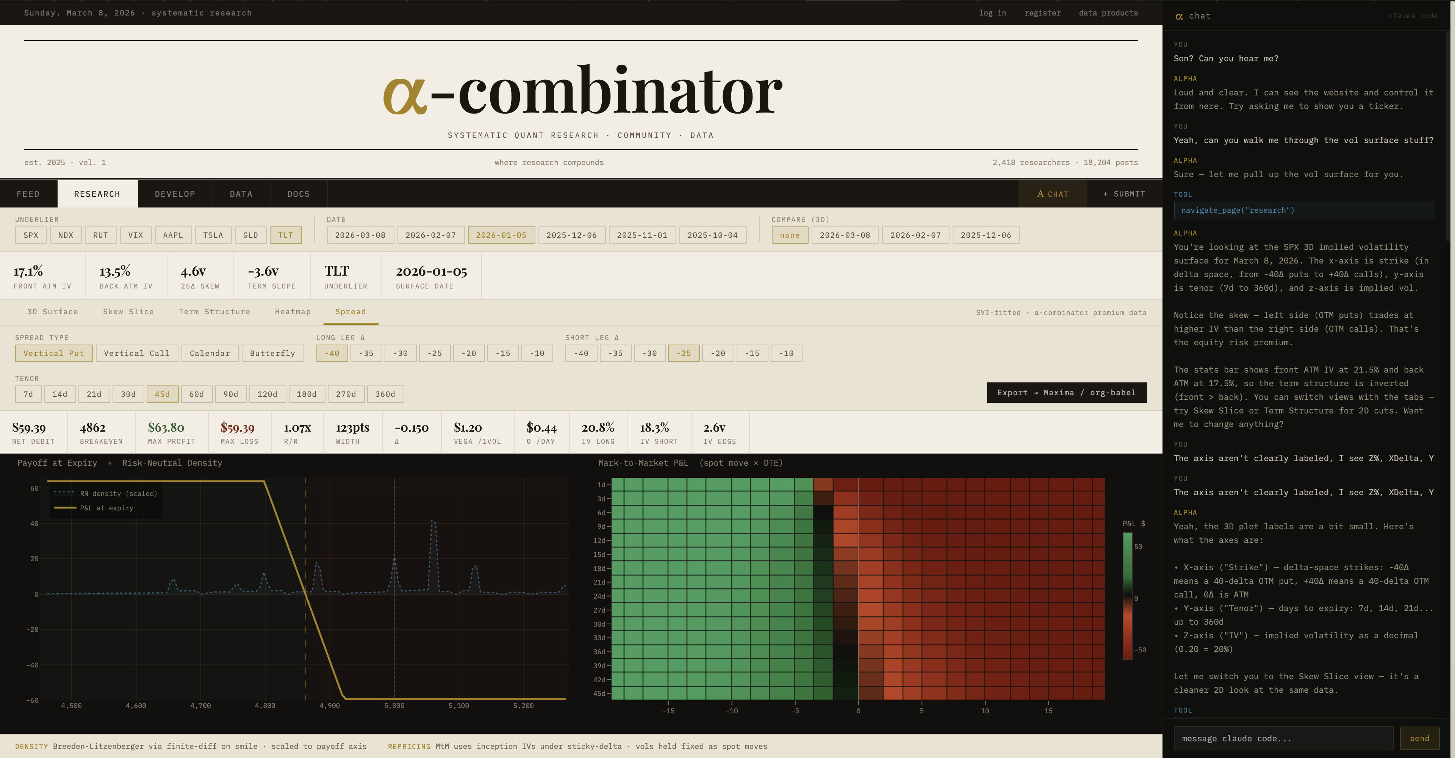This screenshot has height=758, width=1455.
Task: Follow the data products link
Action: 1108,12
